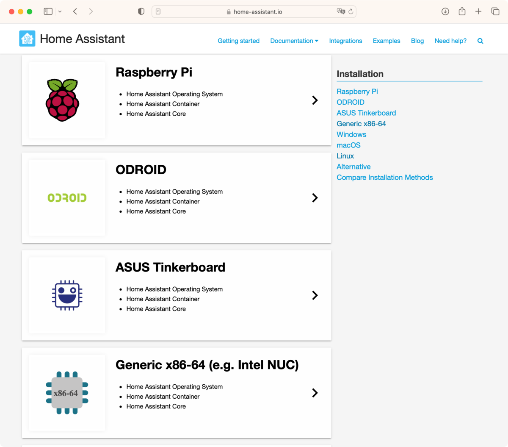Click the Raspberry Pi logo image
Image resolution: width=508 pixels, height=447 pixels.
[x=62, y=100]
